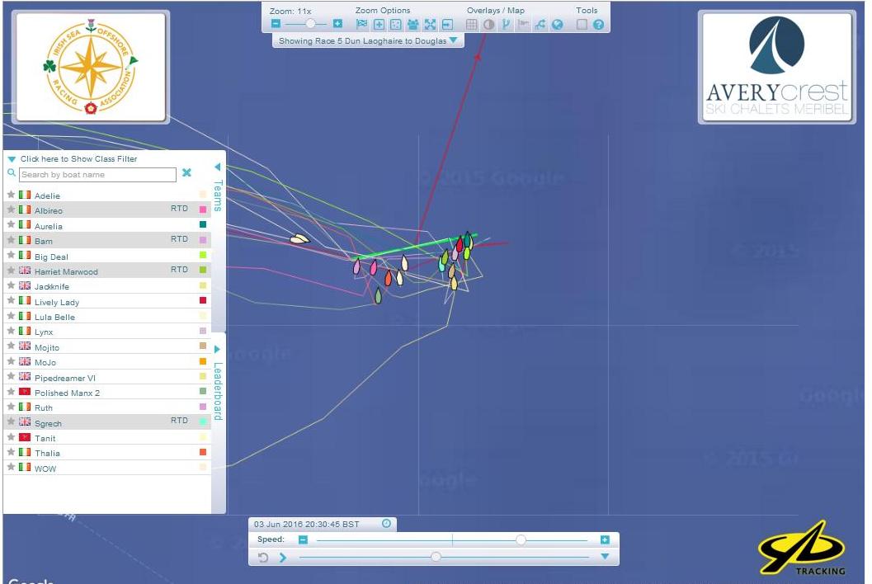Expand the Show Class Filter section

click(73, 159)
